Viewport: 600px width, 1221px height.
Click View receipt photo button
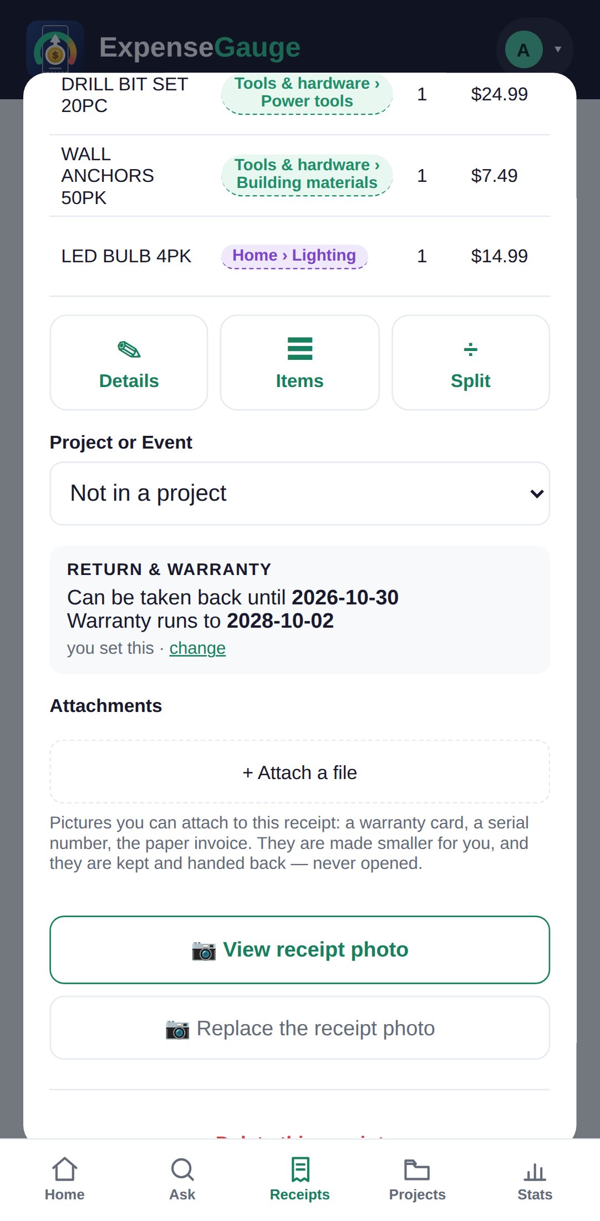(x=299, y=950)
